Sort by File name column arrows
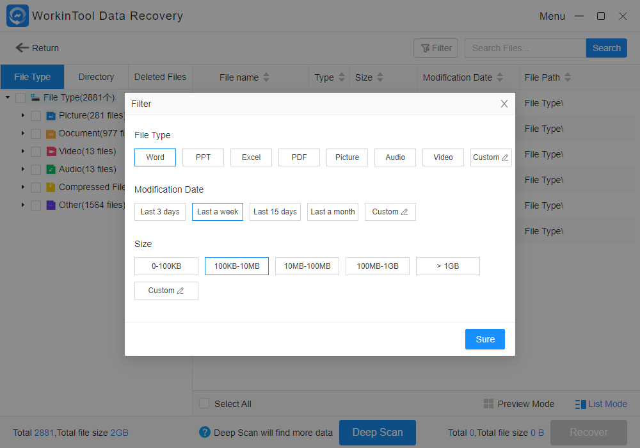The width and height of the screenshot is (640, 448). (x=266, y=77)
